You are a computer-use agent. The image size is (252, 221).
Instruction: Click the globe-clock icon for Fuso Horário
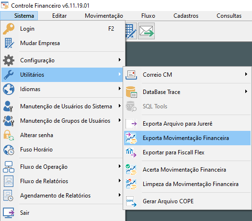click(x=9, y=150)
